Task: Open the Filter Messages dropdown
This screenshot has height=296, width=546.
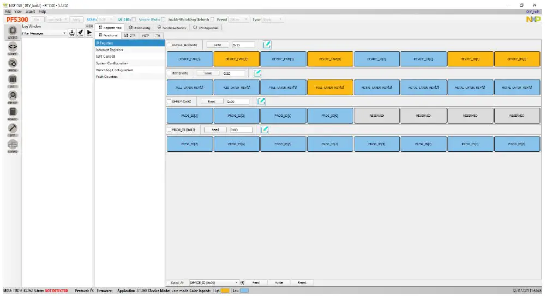Action: coord(44,33)
